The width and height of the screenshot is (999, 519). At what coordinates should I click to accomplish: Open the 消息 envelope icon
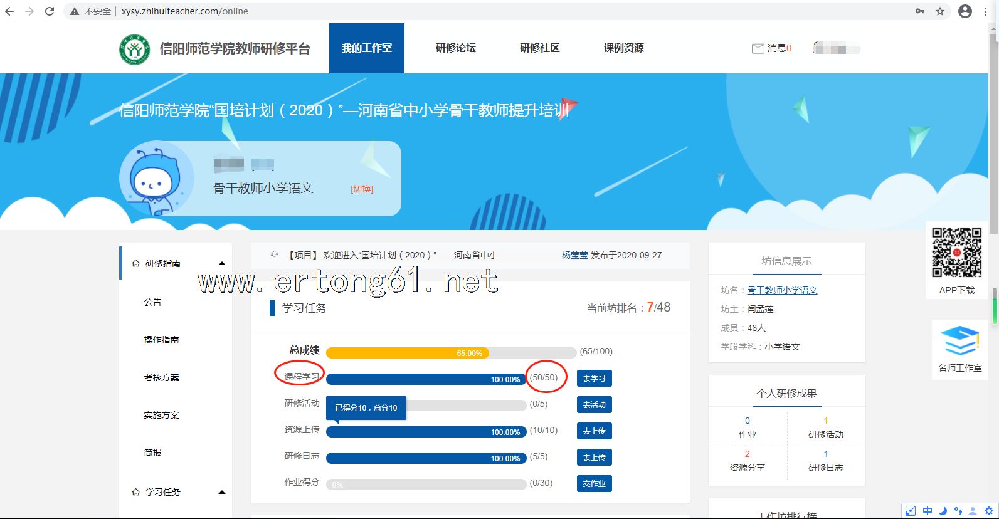tap(758, 48)
